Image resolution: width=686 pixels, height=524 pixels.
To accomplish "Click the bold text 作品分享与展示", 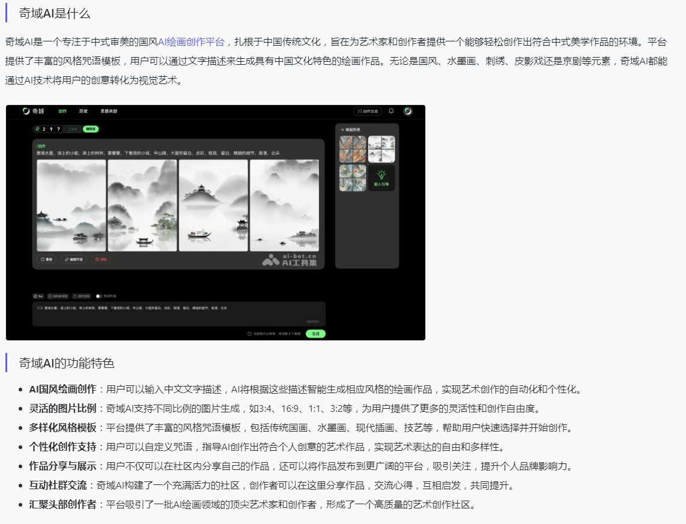I will 62,466.
